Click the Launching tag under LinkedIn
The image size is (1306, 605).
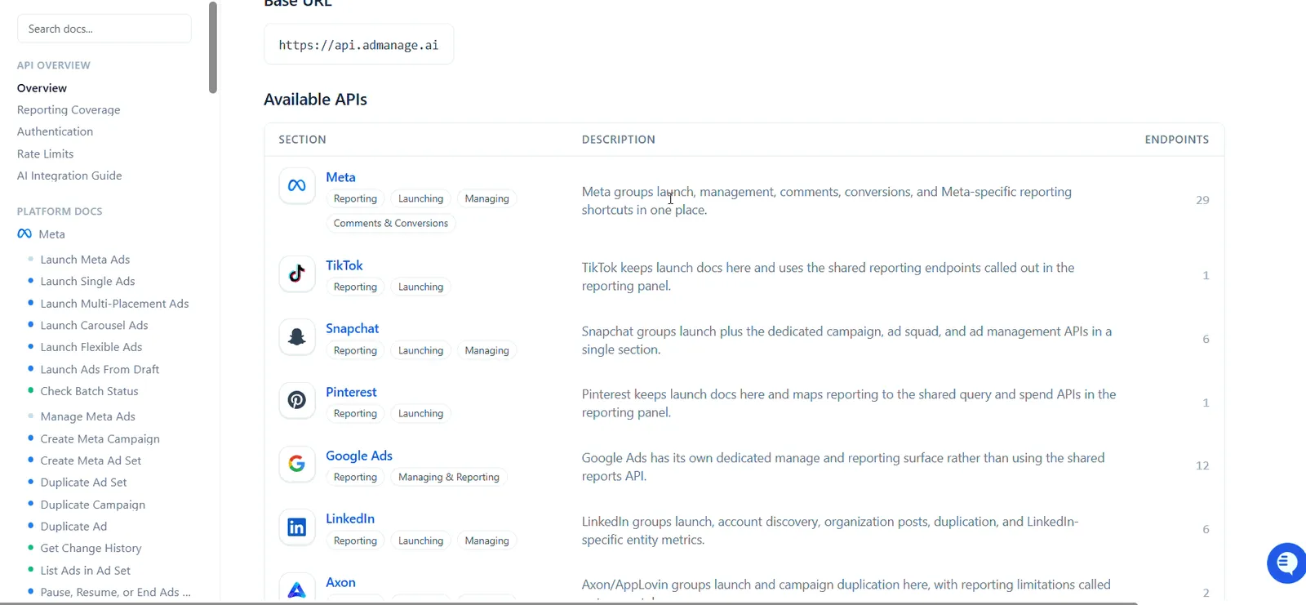tap(420, 540)
